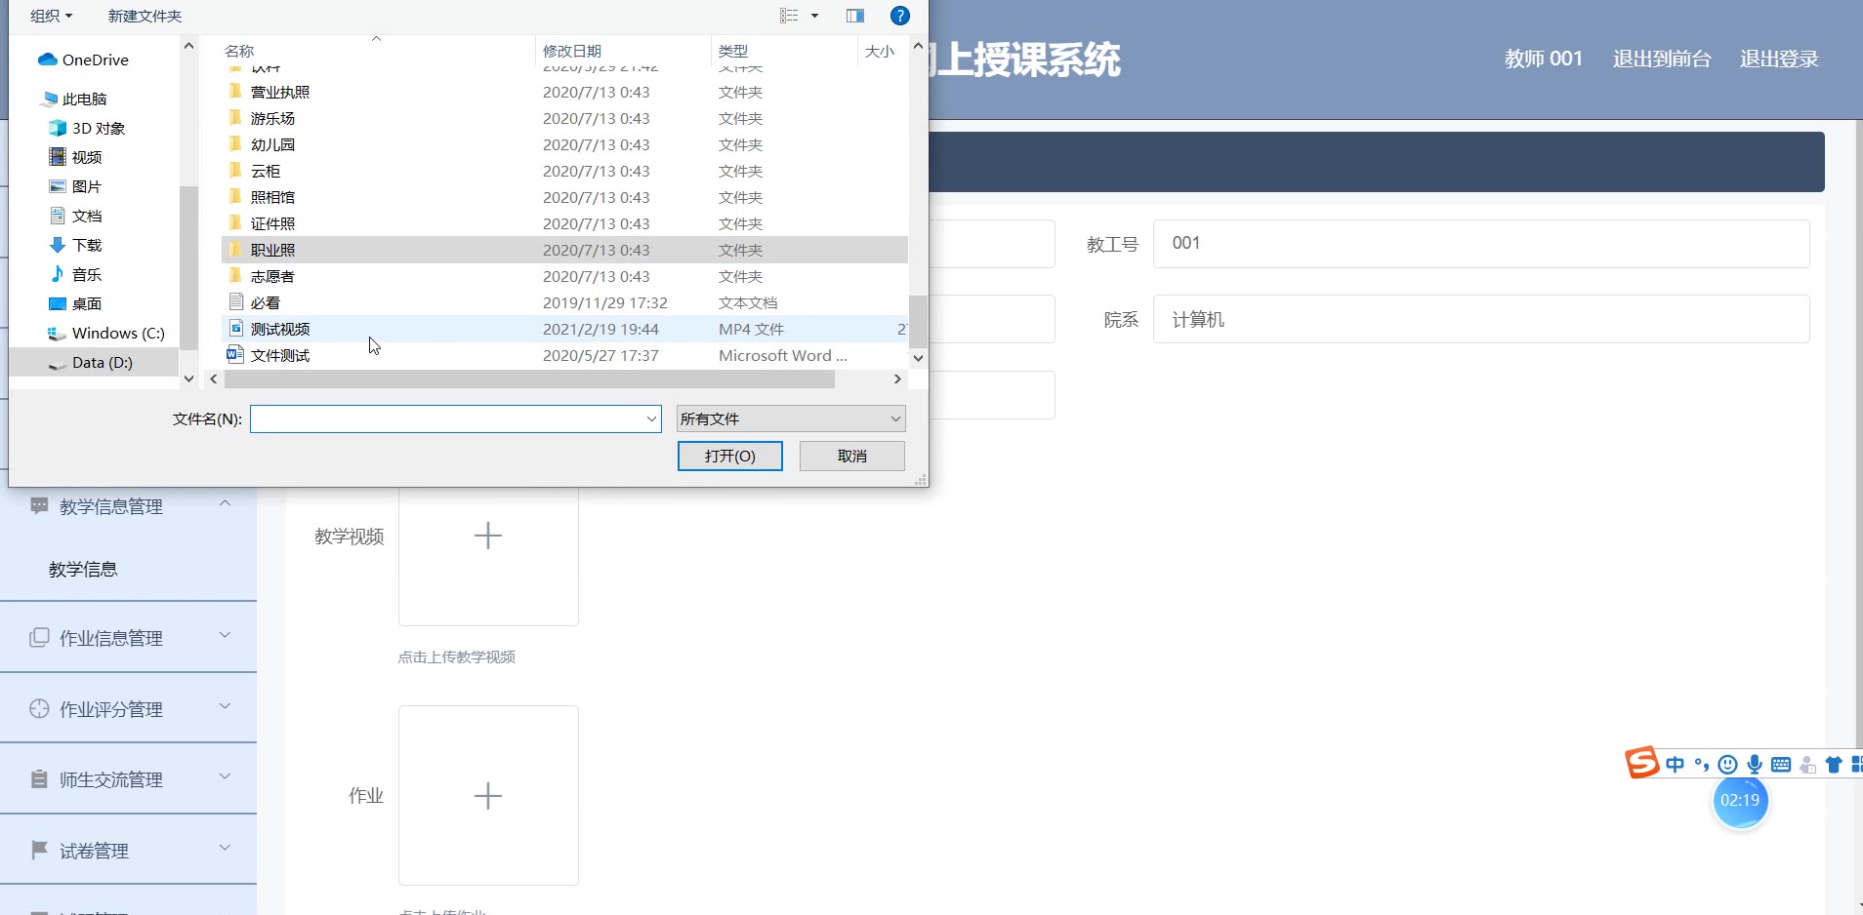Click the 02:19 recording timer bubble
The image size is (1863, 915).
1740,800
